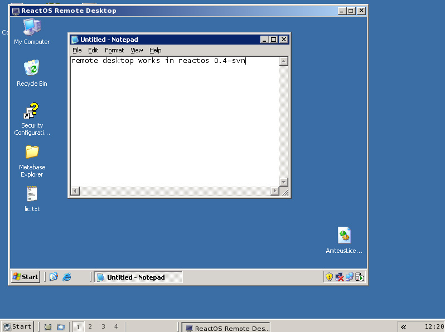Open the Help menu in Notepad
The image size is (445, 332).
(155, 50)
